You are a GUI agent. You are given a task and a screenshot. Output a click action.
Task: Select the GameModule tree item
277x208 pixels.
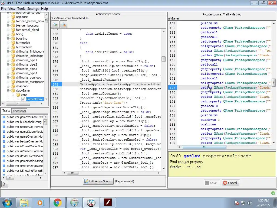pos(35,99)
